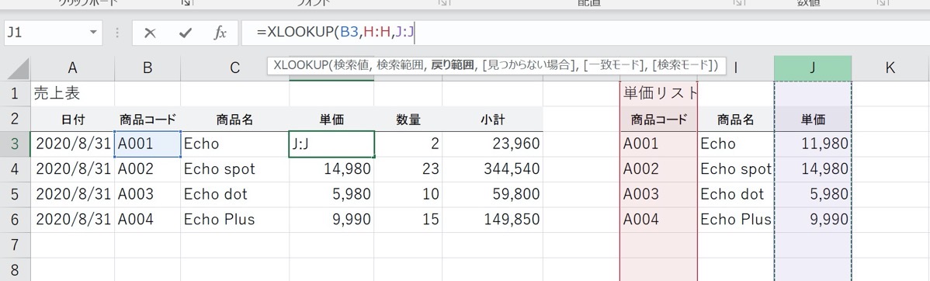Select row 3 header
930x281 pixels.
(x=16, y=144)
